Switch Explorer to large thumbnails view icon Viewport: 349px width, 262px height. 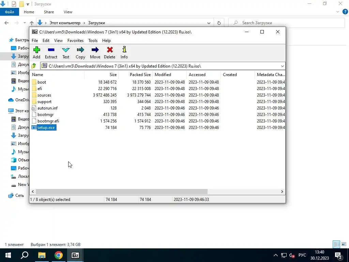344,244
